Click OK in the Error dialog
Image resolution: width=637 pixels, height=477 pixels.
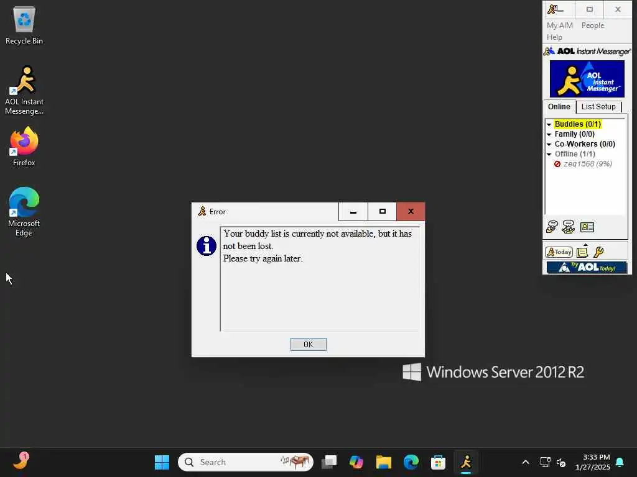coord(308,344)
